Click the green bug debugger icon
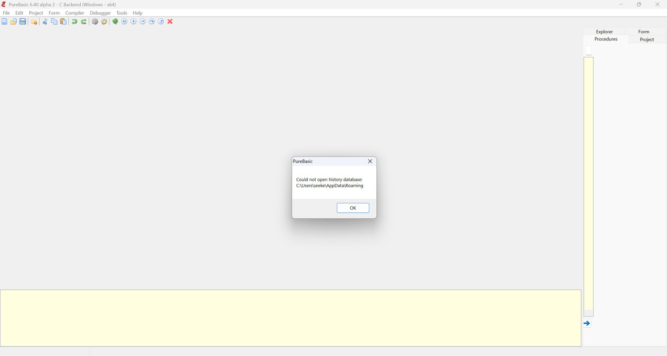Screen dimensions: 667x356 115,21
